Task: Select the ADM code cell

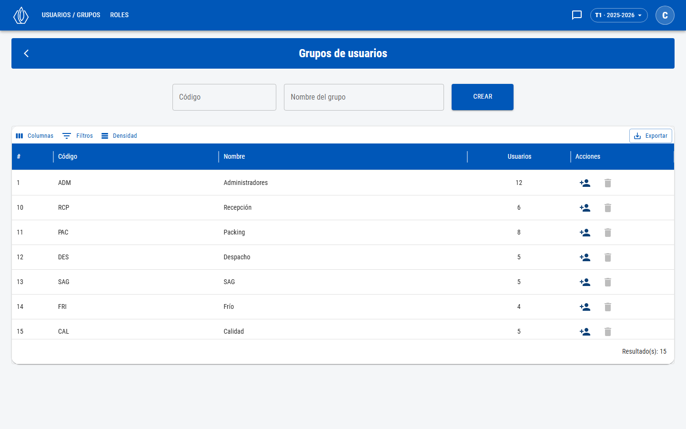Action: click(136, 183)
